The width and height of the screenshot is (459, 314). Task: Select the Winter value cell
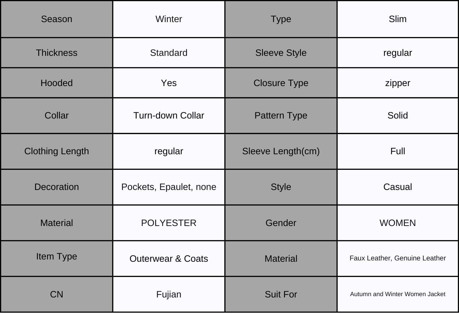[168, 19]
